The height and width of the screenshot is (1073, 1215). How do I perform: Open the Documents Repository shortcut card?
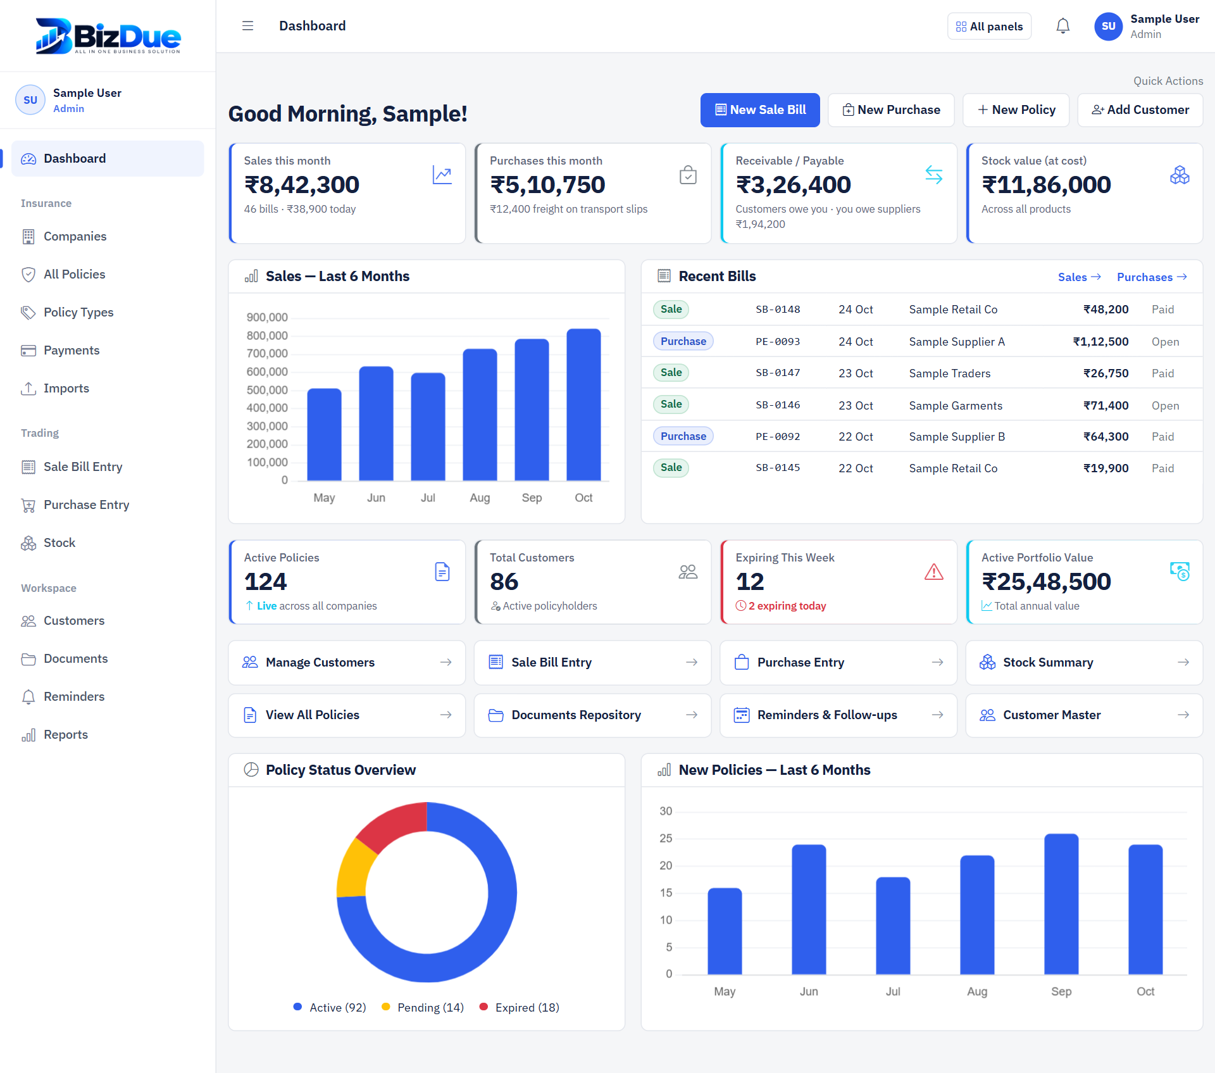pyautogui.click(x=592, y=715)
